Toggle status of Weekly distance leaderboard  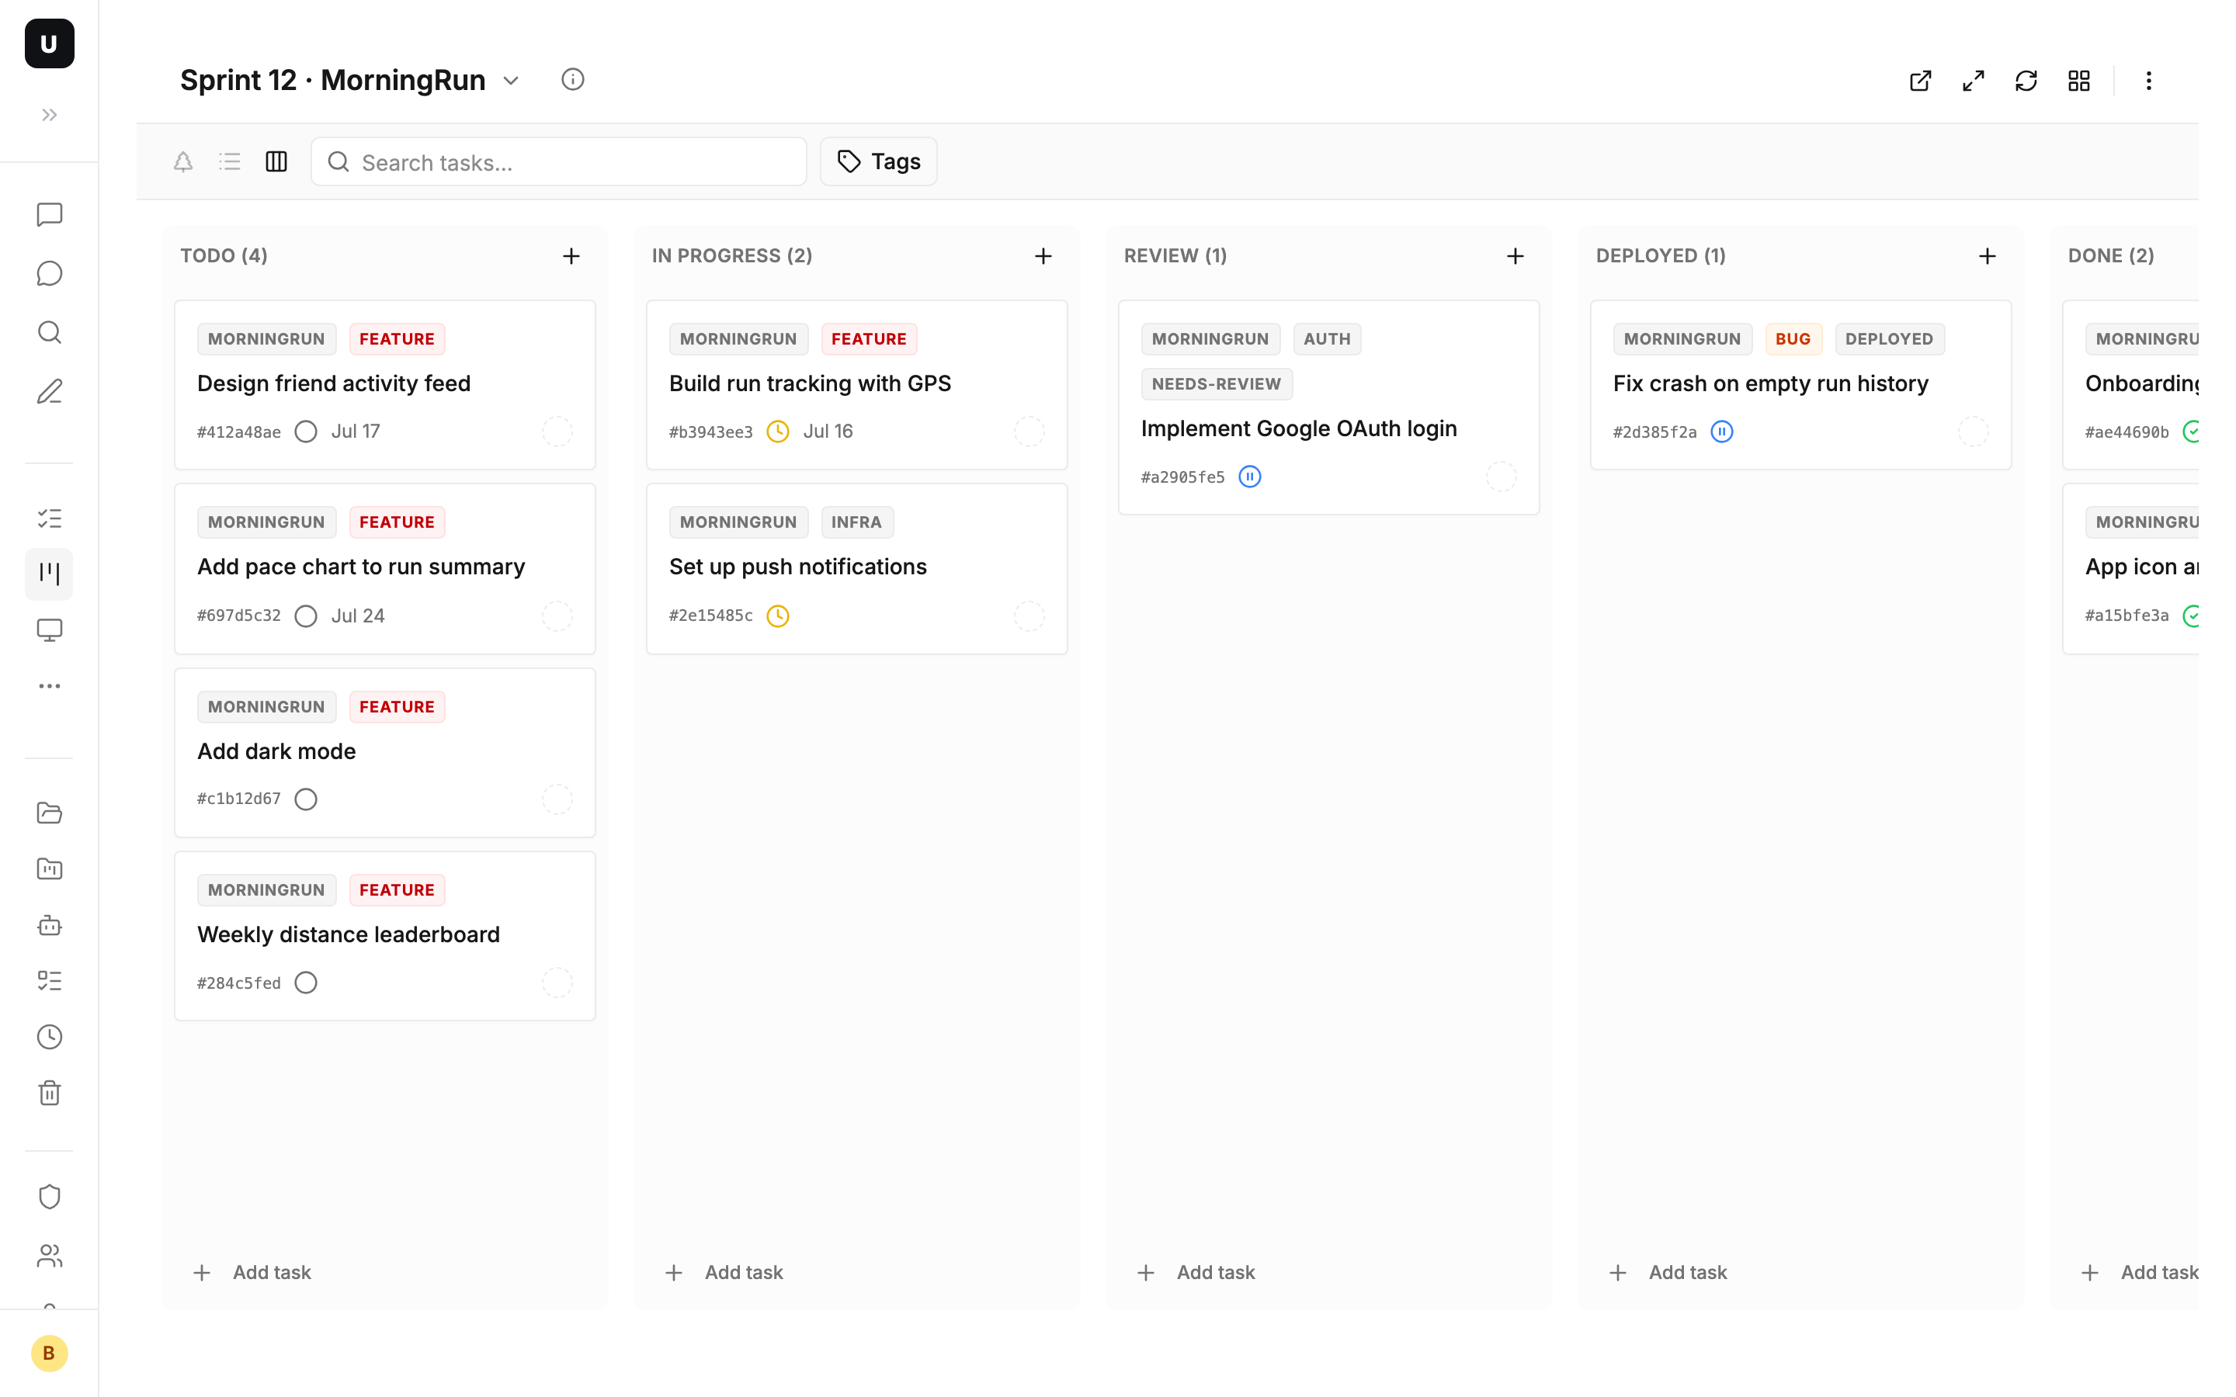tap(306, 982)
